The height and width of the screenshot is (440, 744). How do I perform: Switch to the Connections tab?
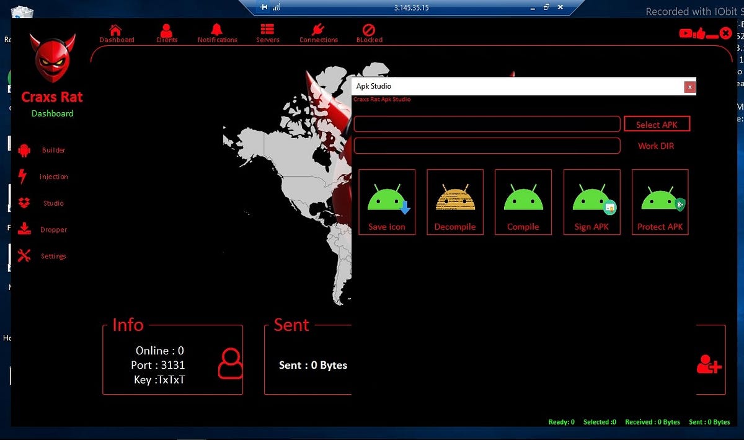click(318, 33)
